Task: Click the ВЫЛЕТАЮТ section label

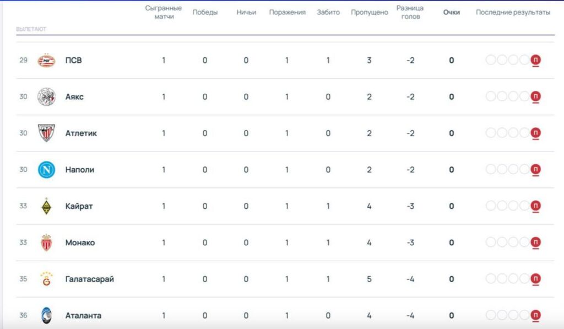Action: coord(31,29)
